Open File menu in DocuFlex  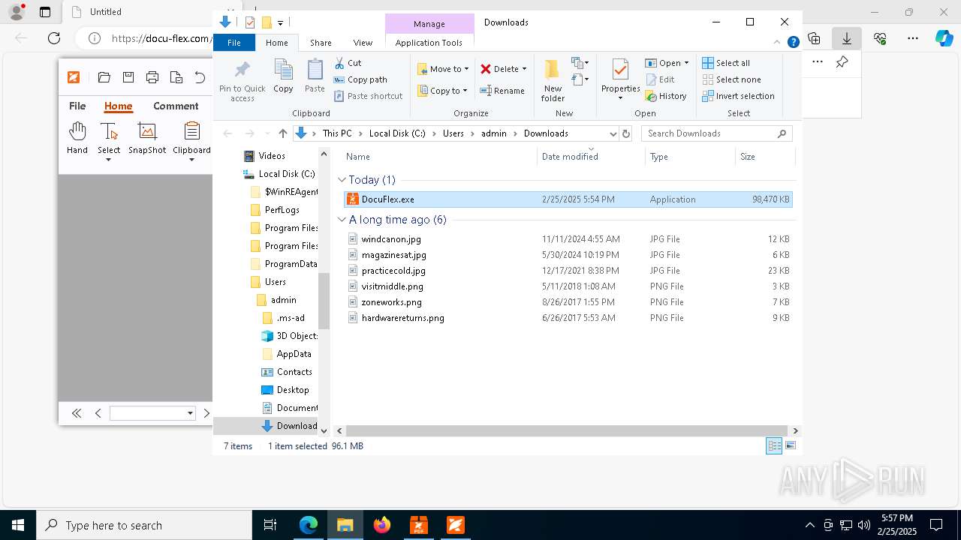tap(77, 106)
